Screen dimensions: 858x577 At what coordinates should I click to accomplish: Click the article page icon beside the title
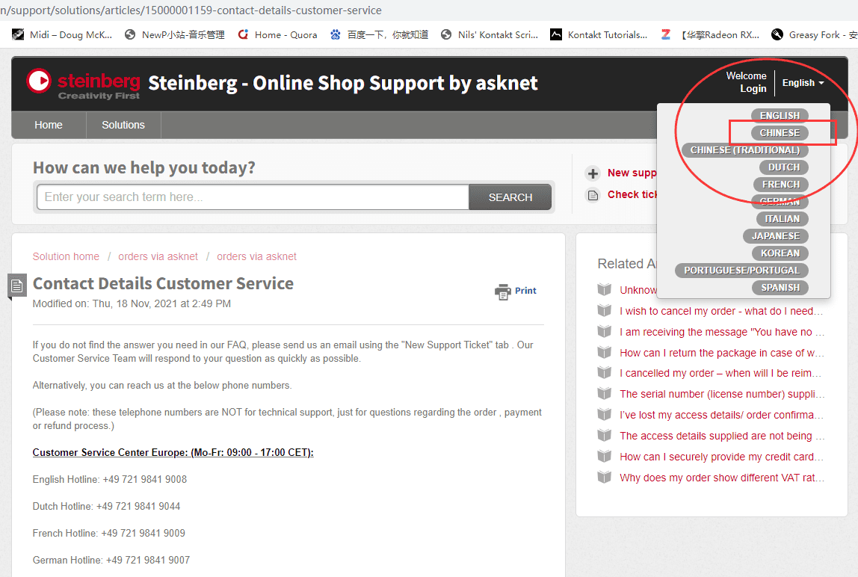17,286
